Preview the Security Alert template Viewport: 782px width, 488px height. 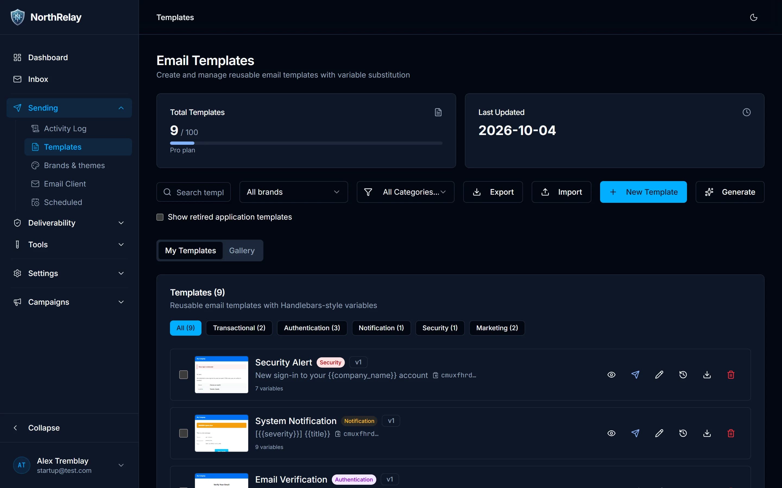click(611, 375)
